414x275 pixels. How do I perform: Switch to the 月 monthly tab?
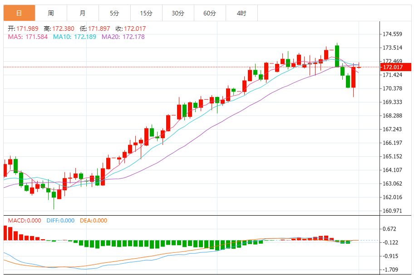[82, 13]
